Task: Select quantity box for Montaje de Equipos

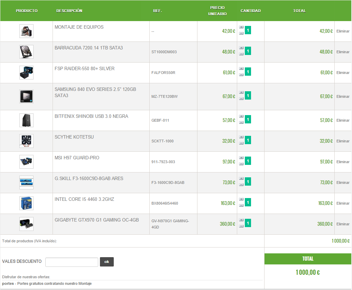Action: (x=248, y=30)
